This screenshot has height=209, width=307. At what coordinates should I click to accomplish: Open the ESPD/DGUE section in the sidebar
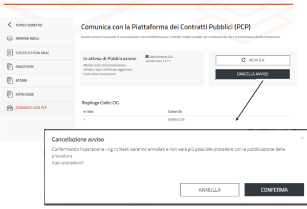click(x=26, y=94)
